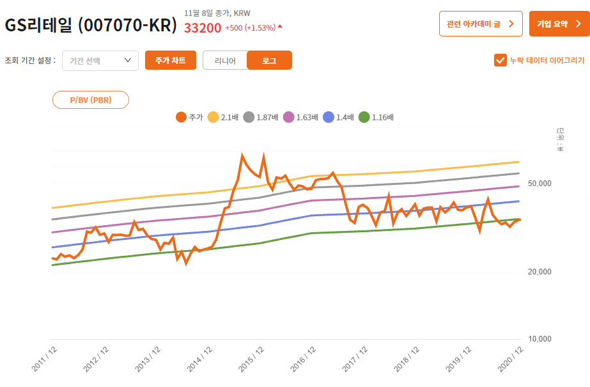Click the 10,000 y-axis label
Screen dimensions: 590x387
click(540, 339)
